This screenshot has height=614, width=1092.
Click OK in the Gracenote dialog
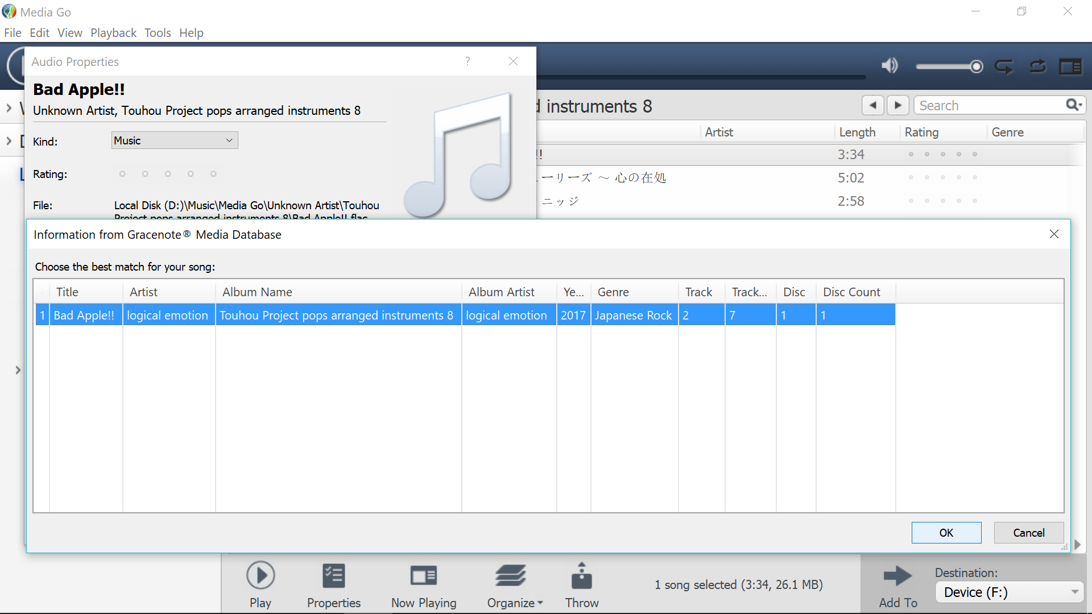click(x=946, y=533)
